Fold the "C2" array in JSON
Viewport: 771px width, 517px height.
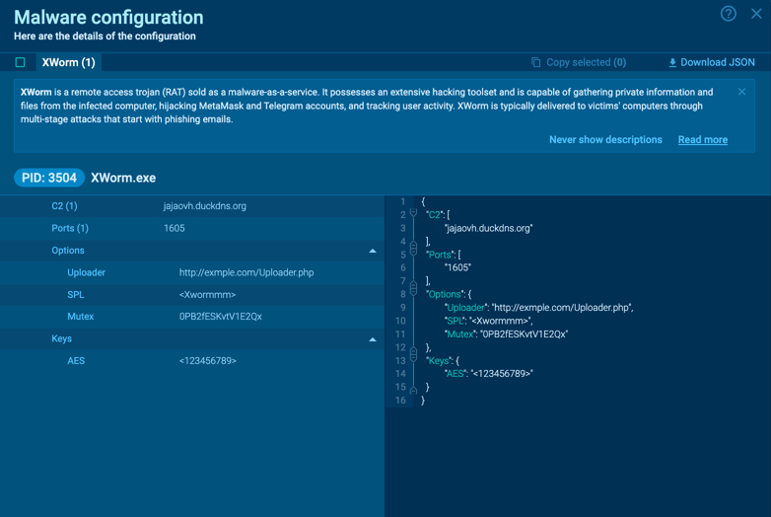(x=413, y=214)
